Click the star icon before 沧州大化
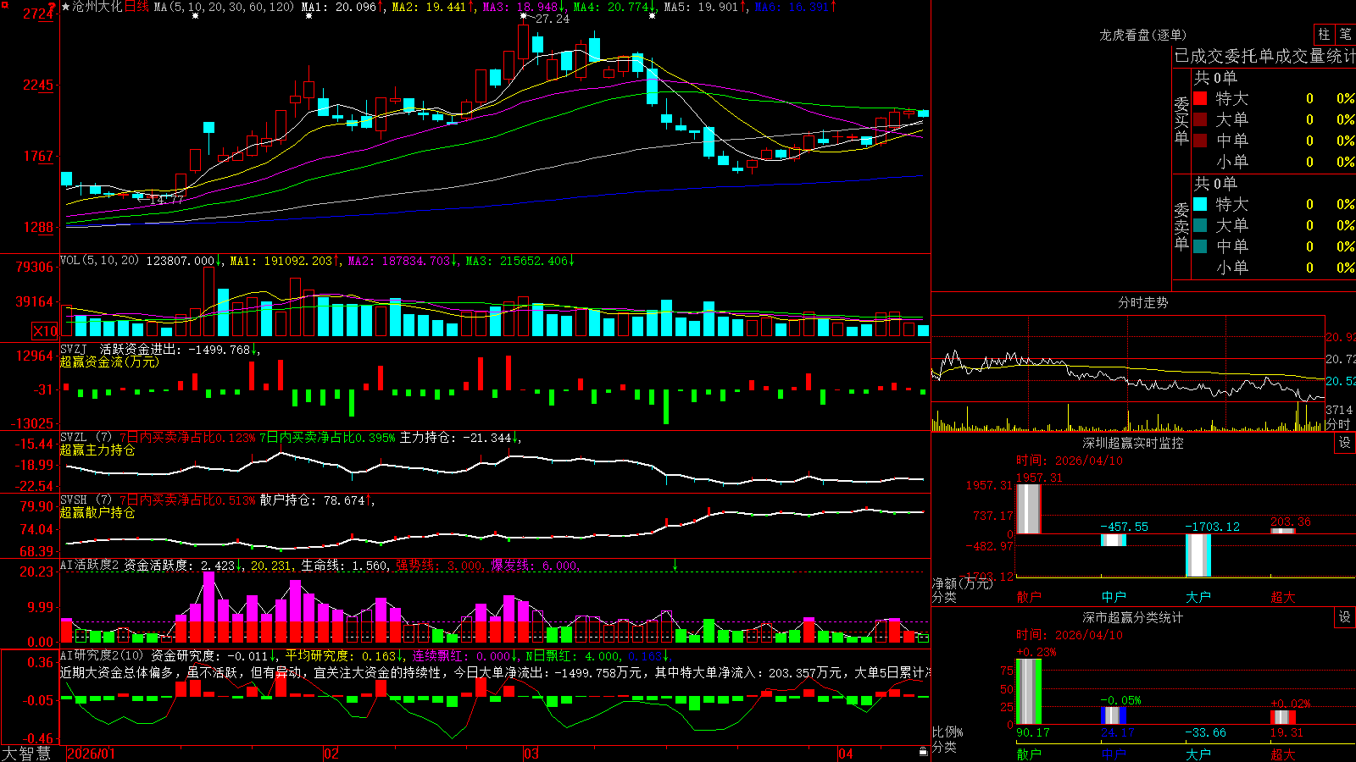1356x762 pixels. (66, 7)
